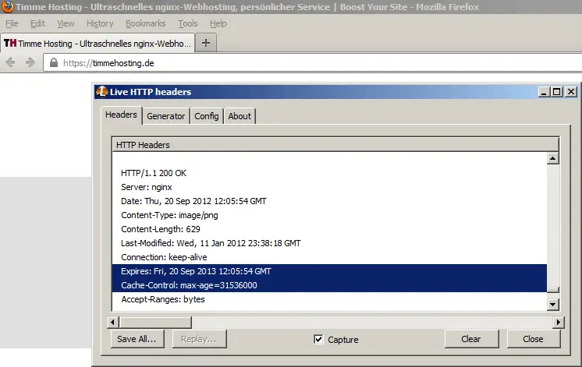Click the Live HTTP headers window icon
This screenshot has height=367, width=582.
click(x=101, y=92)
